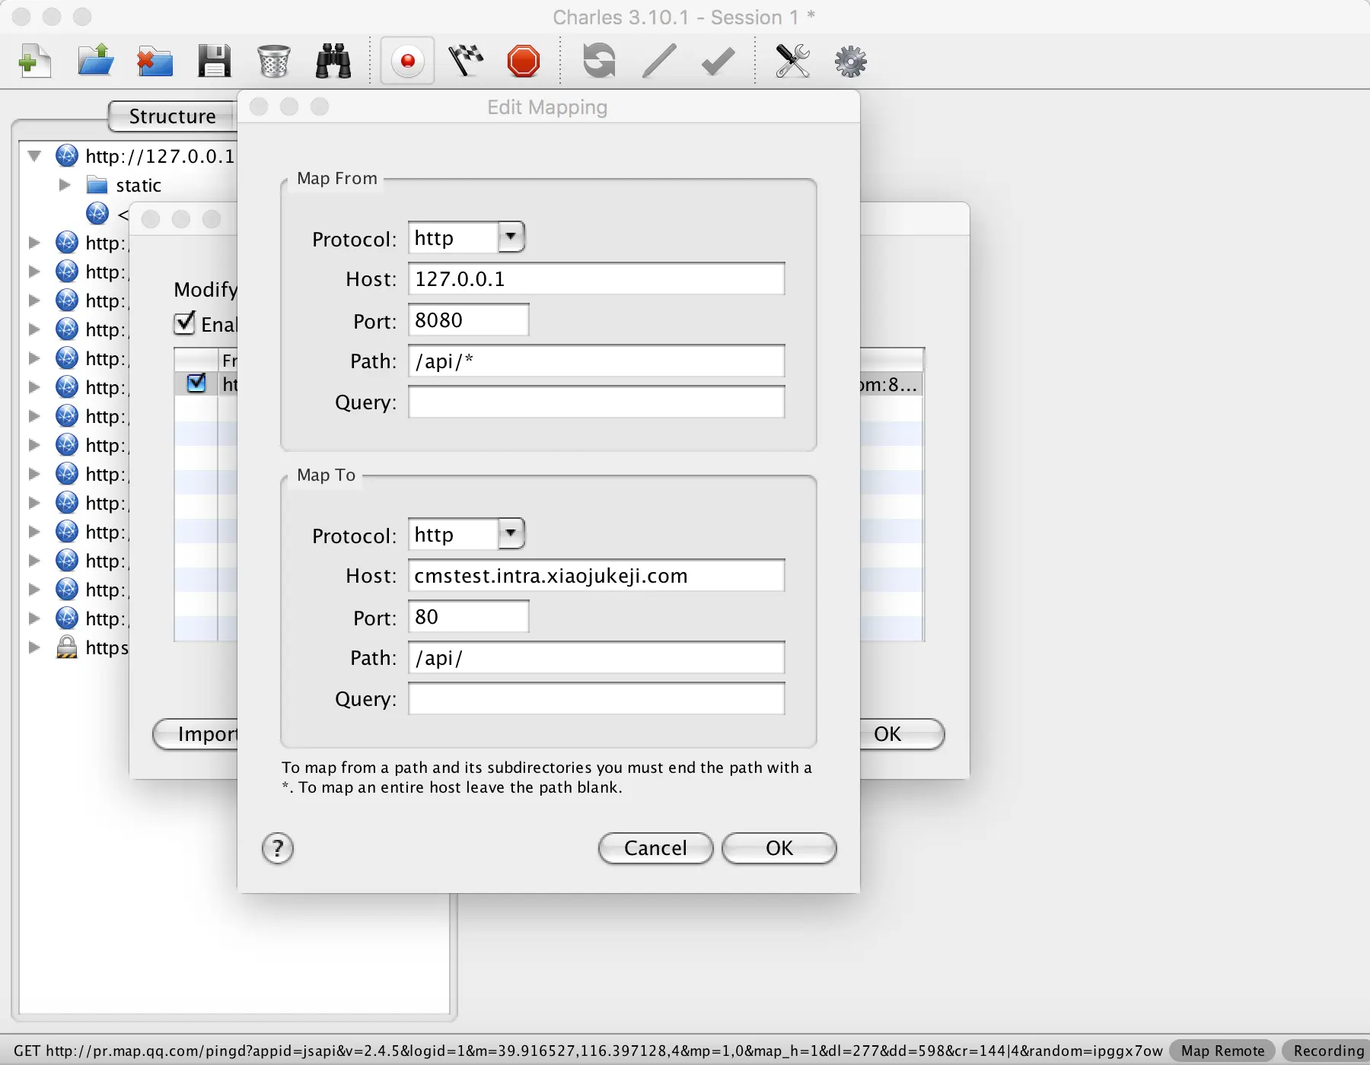Open Find with binoculars icon
The image size is (1370, 1065).
tap(333, 61)
